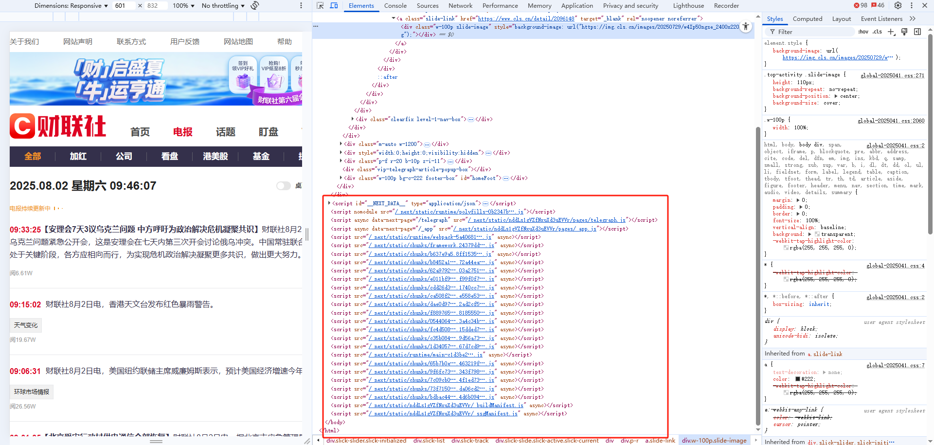Expand the m-auto w-1200 div node
Image resolution: width=934 pixels, height=445 pixels.
click(341, 144)
